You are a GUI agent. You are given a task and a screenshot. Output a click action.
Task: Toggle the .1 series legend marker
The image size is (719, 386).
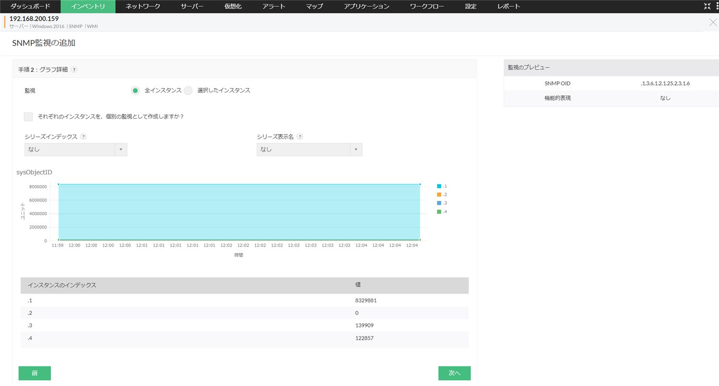439,186
